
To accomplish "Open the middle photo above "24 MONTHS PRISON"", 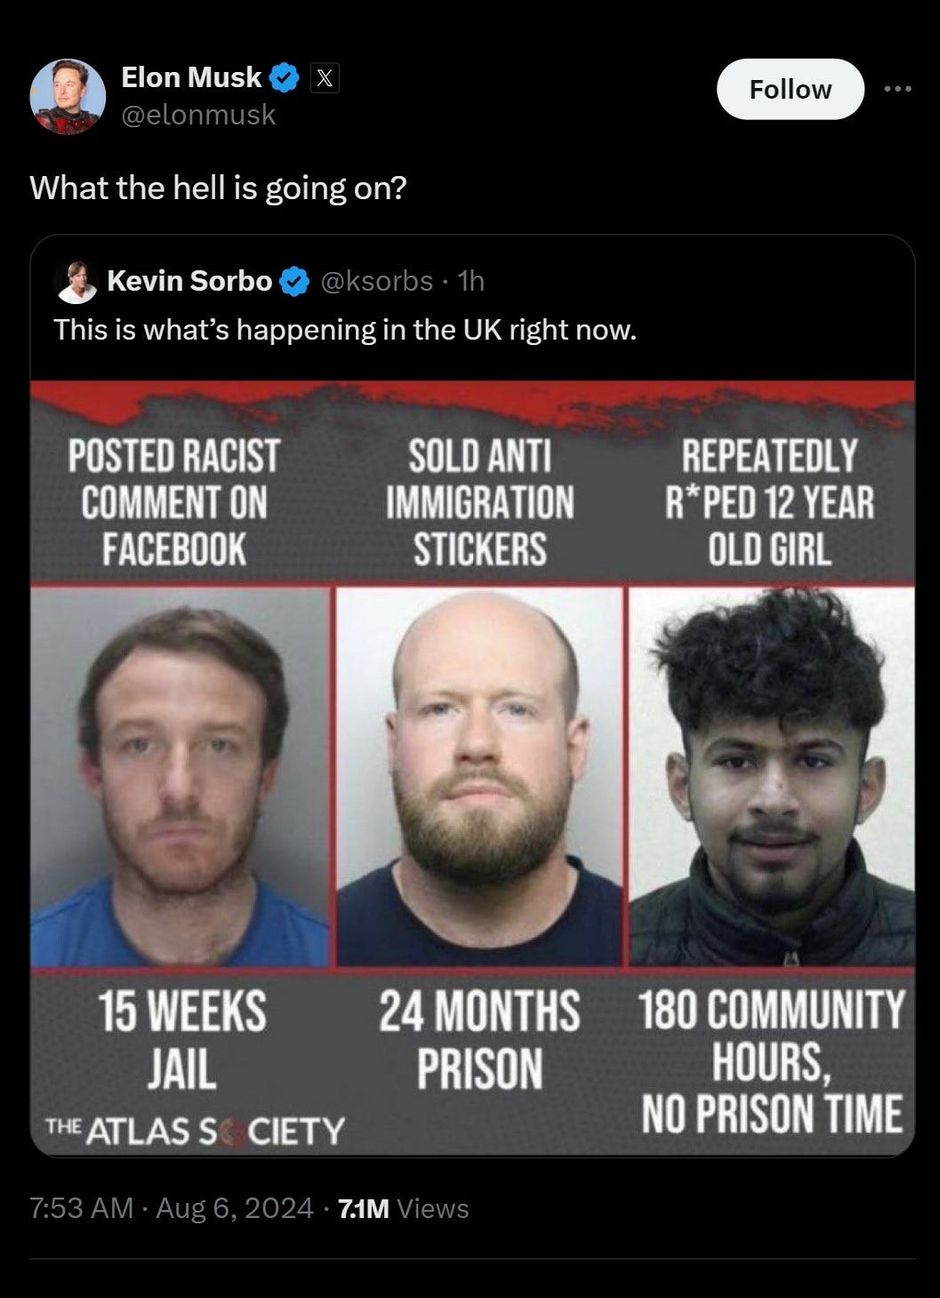I will tap(479, 777).
